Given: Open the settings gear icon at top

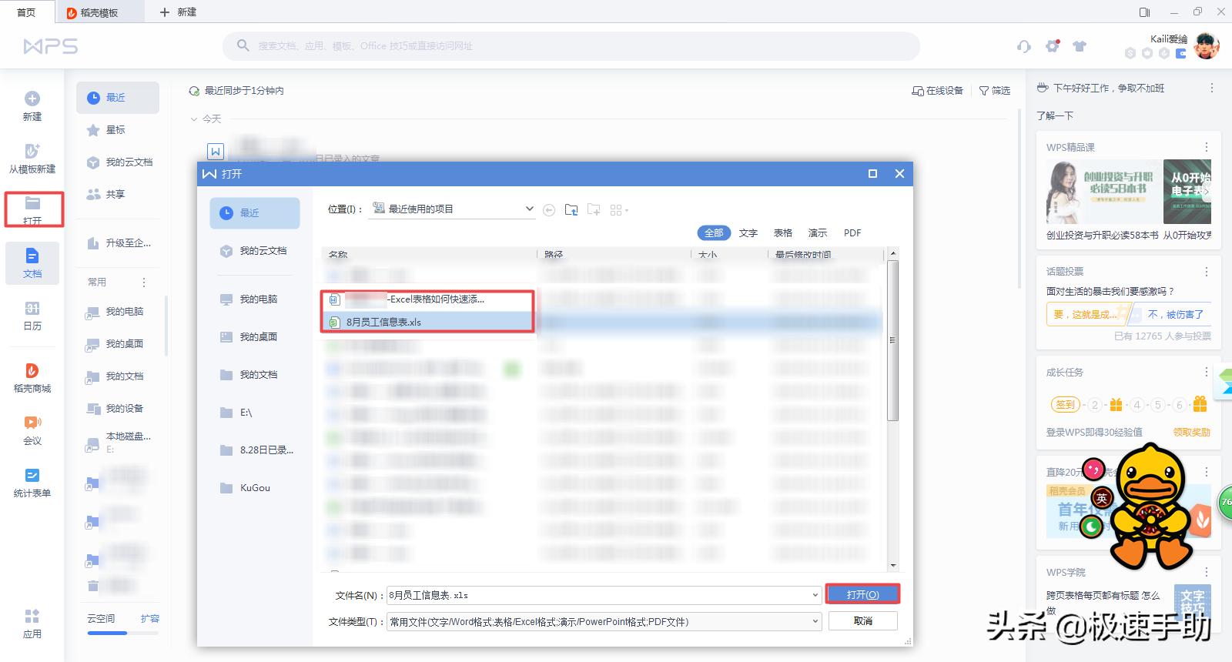Looking at the screenshot, I should [1053, 46].
